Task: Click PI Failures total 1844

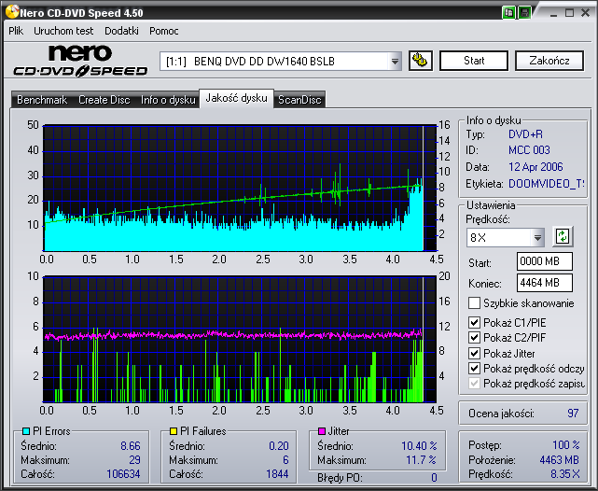Action: point(277,474)
